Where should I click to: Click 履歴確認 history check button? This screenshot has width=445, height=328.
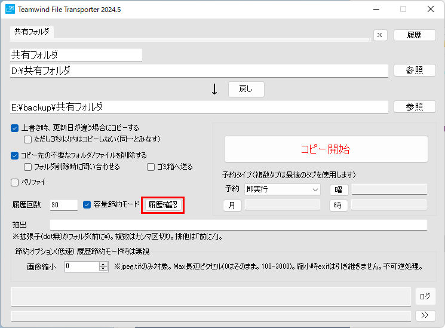tap(162, 205)
